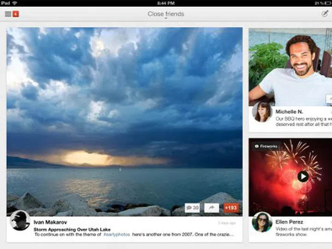This screenshot has width=332, height=249.
Task: Select Michelle N. name on BBQ post
Action: 289,111
